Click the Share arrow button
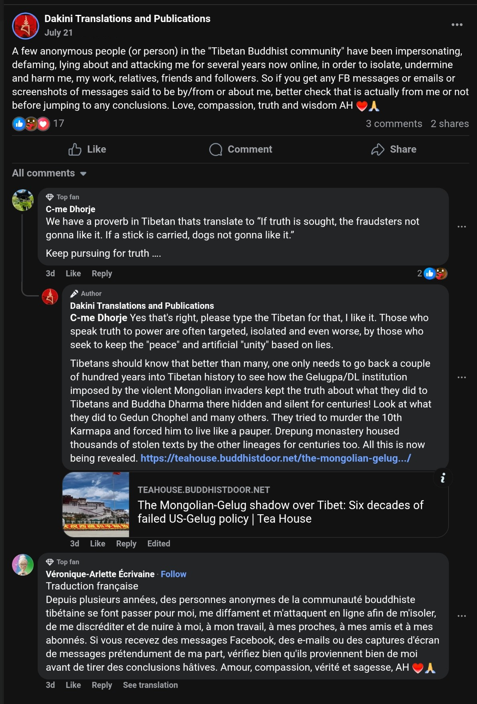This screenshot has width=477, height=704. point(394,149)
